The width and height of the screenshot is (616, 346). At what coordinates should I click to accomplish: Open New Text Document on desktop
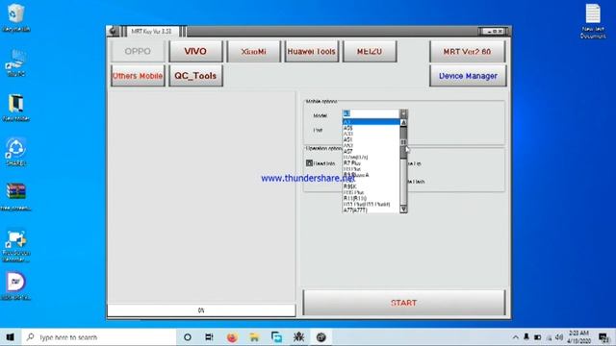[x=593, y=21]
